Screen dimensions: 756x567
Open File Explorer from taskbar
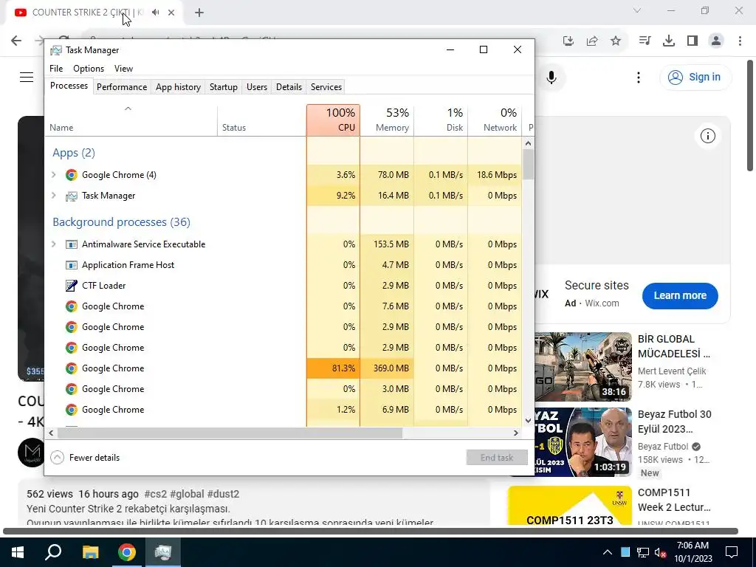pos(90,552)
